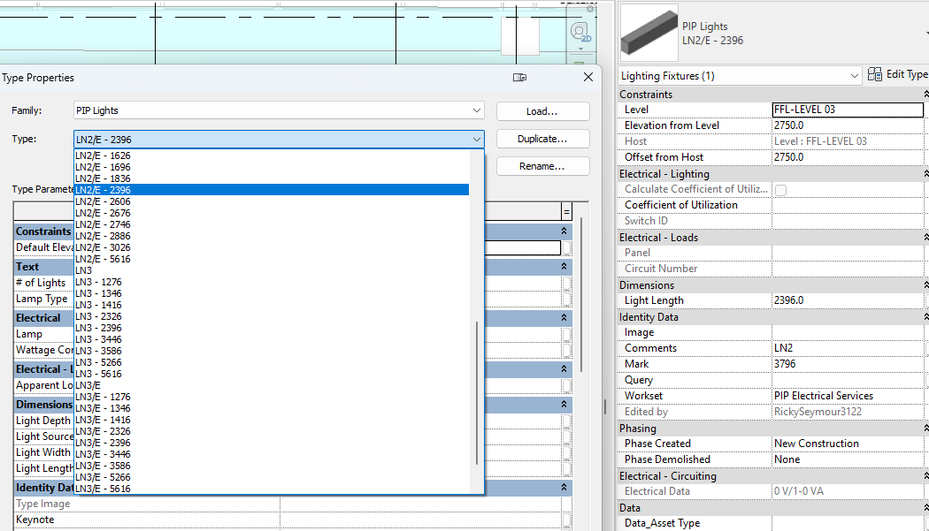Toggle the preview pane icon in Type Properties
929x531 pixels.
point(519,78)
